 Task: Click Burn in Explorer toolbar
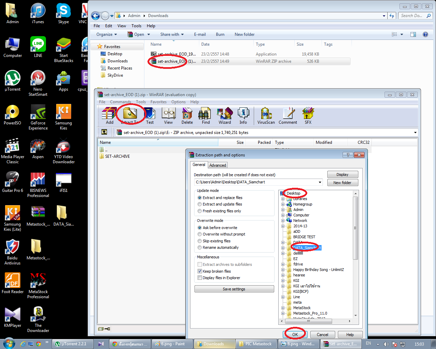click(220, 34)
